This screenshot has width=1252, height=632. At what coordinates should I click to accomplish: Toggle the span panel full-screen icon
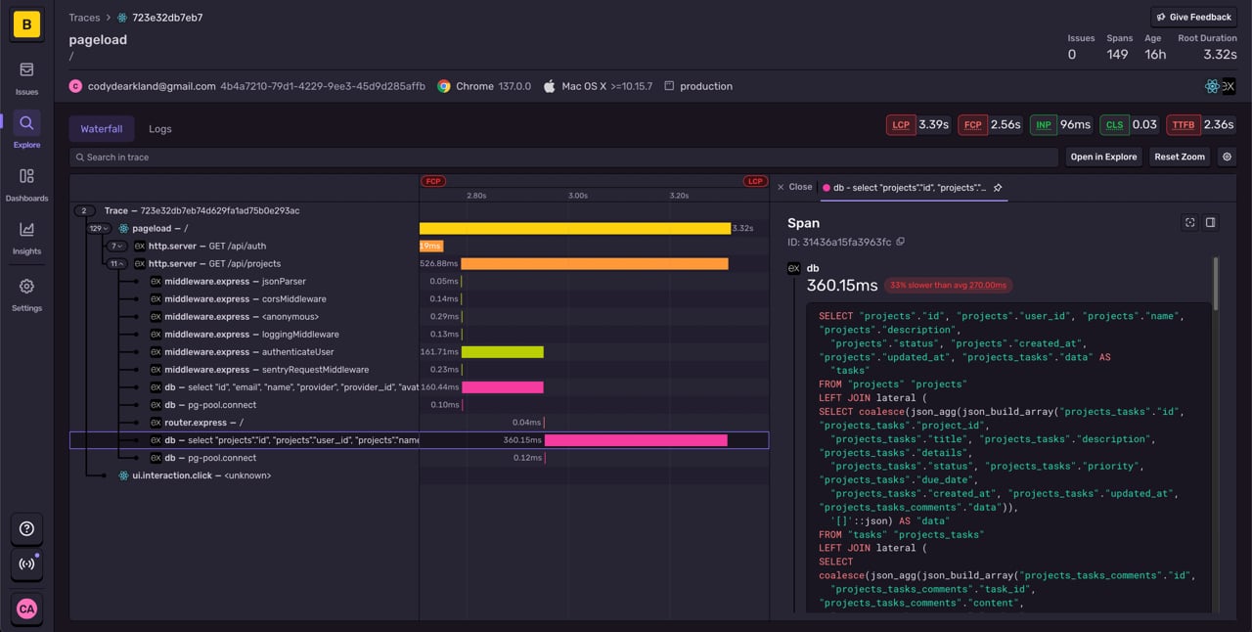click(x=1189, y=223)
